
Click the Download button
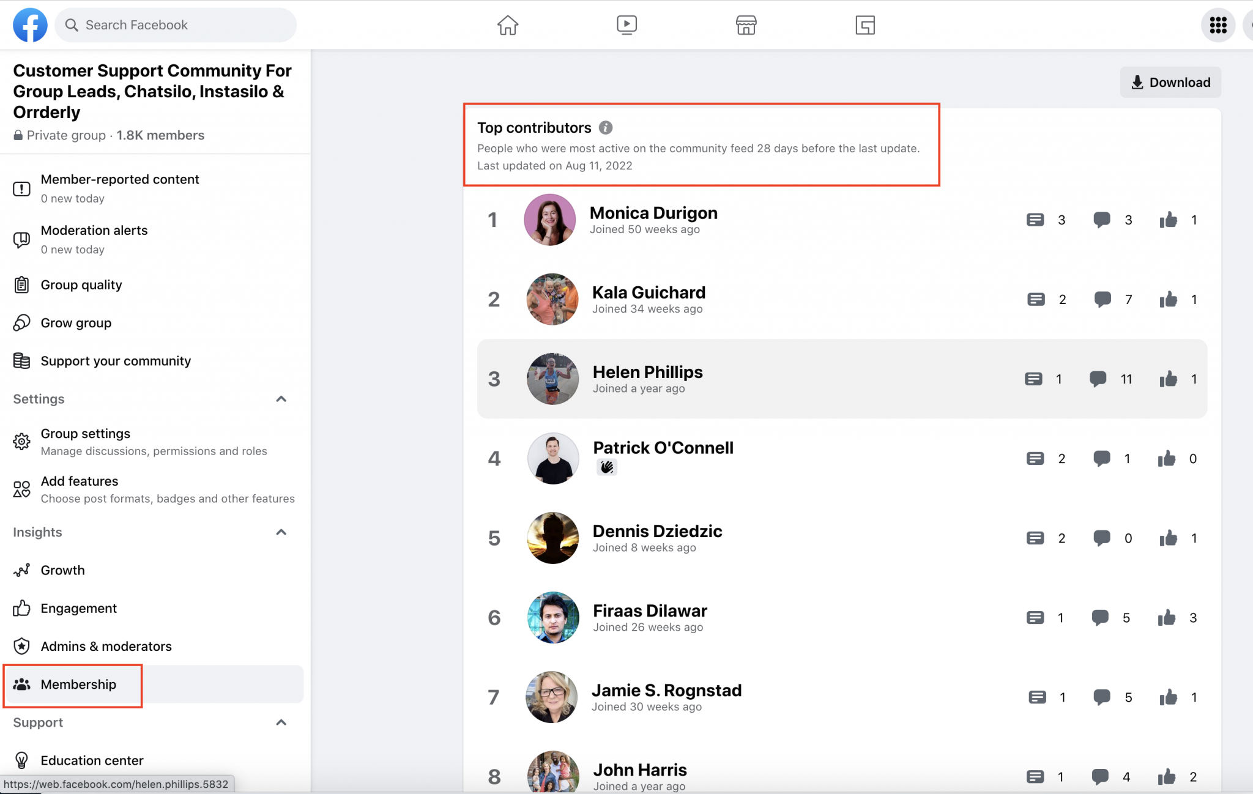point(1170,82)
